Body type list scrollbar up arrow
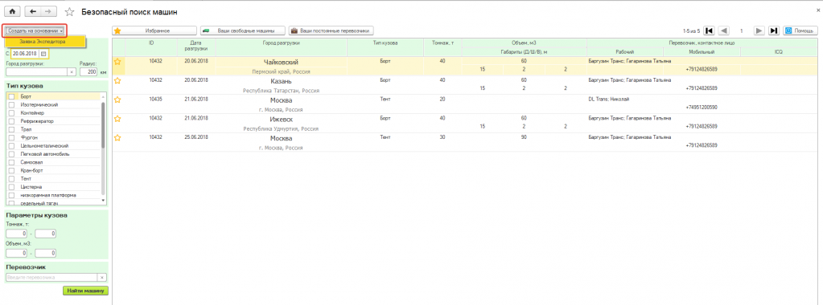This screenshot has width=823, height=305. click(x=104, y=97)
